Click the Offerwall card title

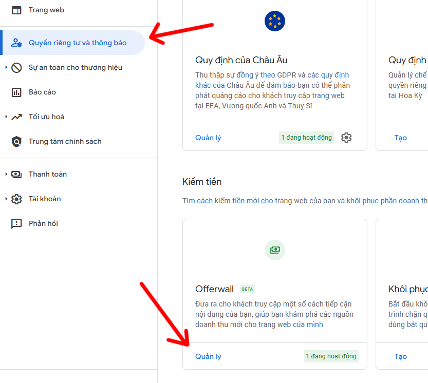pyautogui.click(x=214, y=289)
